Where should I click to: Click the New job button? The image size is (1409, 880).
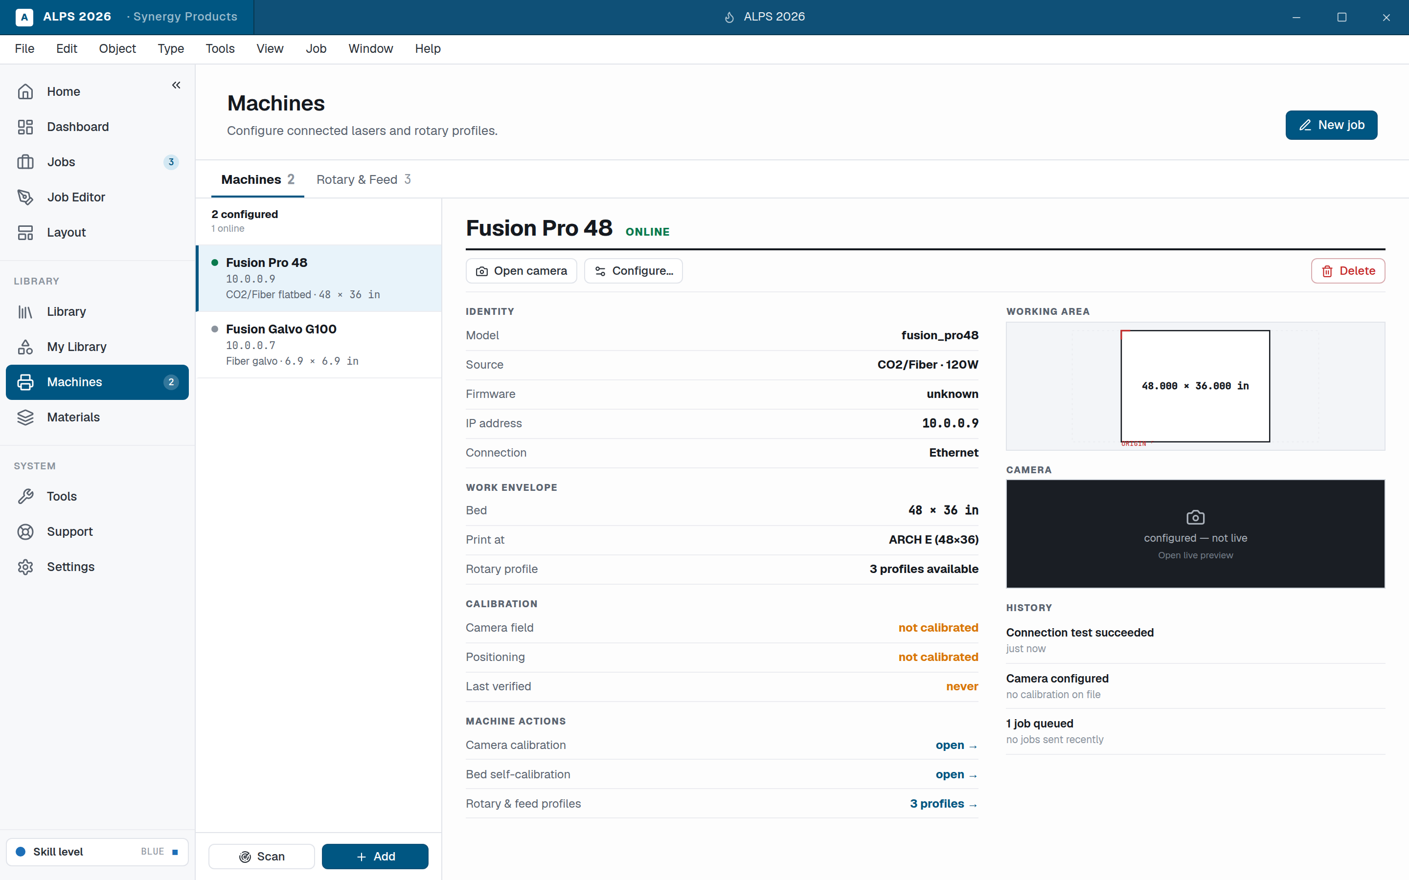(1331, 125)
